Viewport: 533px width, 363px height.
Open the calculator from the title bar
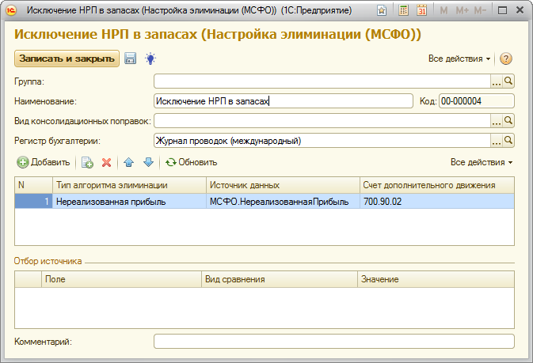tap(403, 10)
